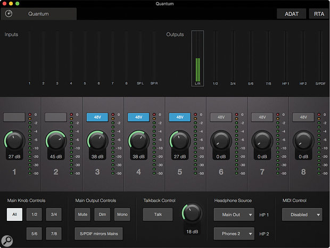Viewport: 330px width, 248px height.
Task: Open the ADAT tab
Action: (292, 14)
